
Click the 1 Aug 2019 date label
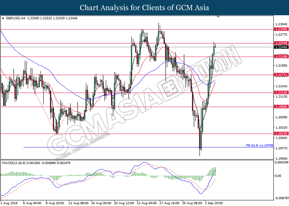click(9, 203)
